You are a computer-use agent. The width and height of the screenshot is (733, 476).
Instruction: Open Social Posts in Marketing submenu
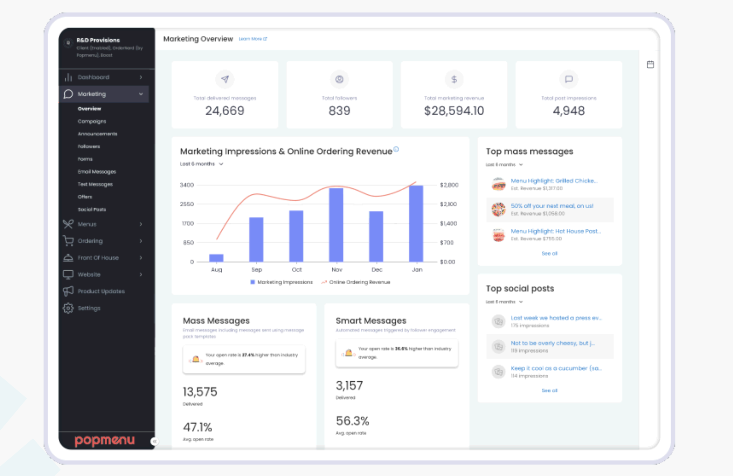pos(92,209)
